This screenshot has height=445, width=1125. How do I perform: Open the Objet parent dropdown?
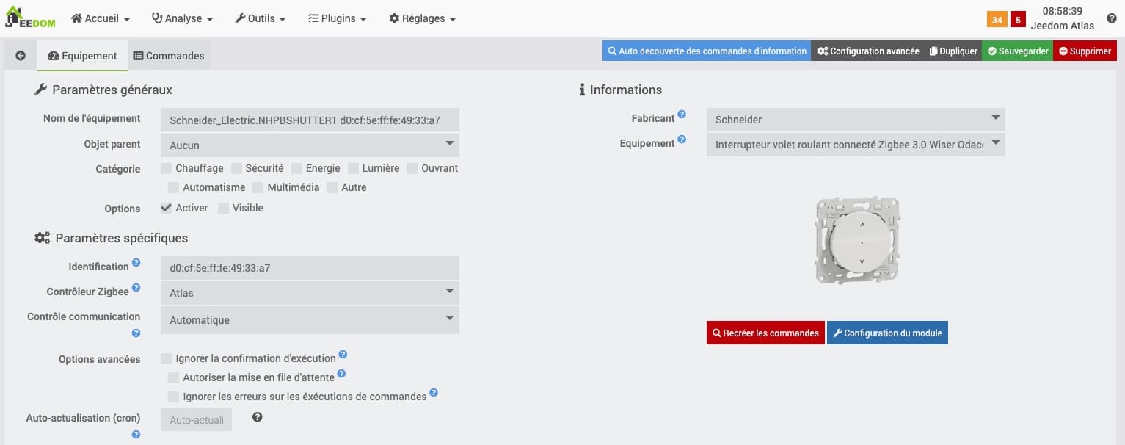pos(310,145)
